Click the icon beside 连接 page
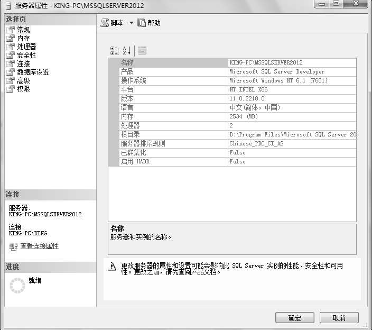372x330 pixels. coord(11,63)
